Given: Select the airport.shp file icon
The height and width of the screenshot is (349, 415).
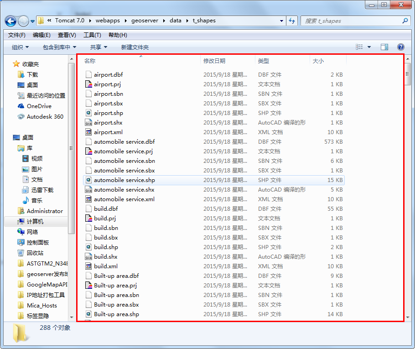Looking at the screenshot, I should point(88,113).
